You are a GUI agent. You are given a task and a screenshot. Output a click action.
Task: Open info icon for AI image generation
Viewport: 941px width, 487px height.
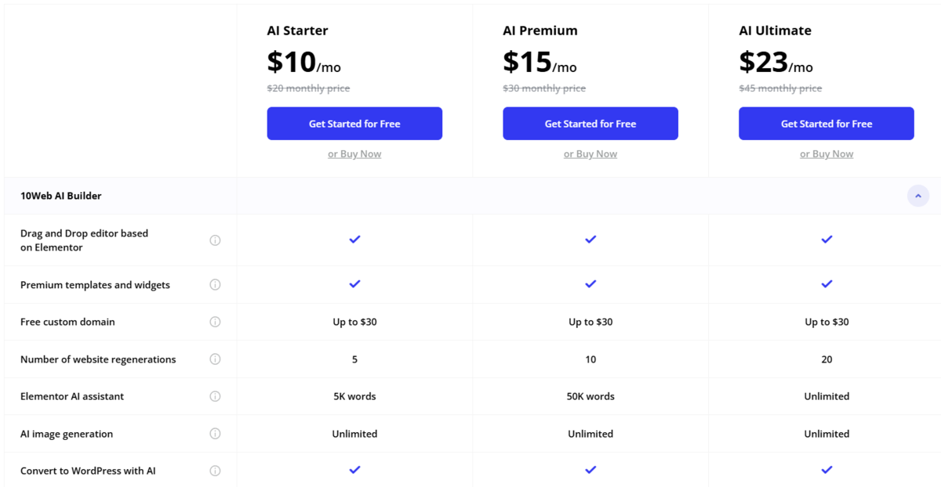215,434
